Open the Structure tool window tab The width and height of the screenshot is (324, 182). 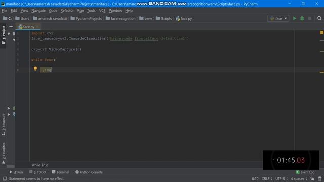pos(4,125)
